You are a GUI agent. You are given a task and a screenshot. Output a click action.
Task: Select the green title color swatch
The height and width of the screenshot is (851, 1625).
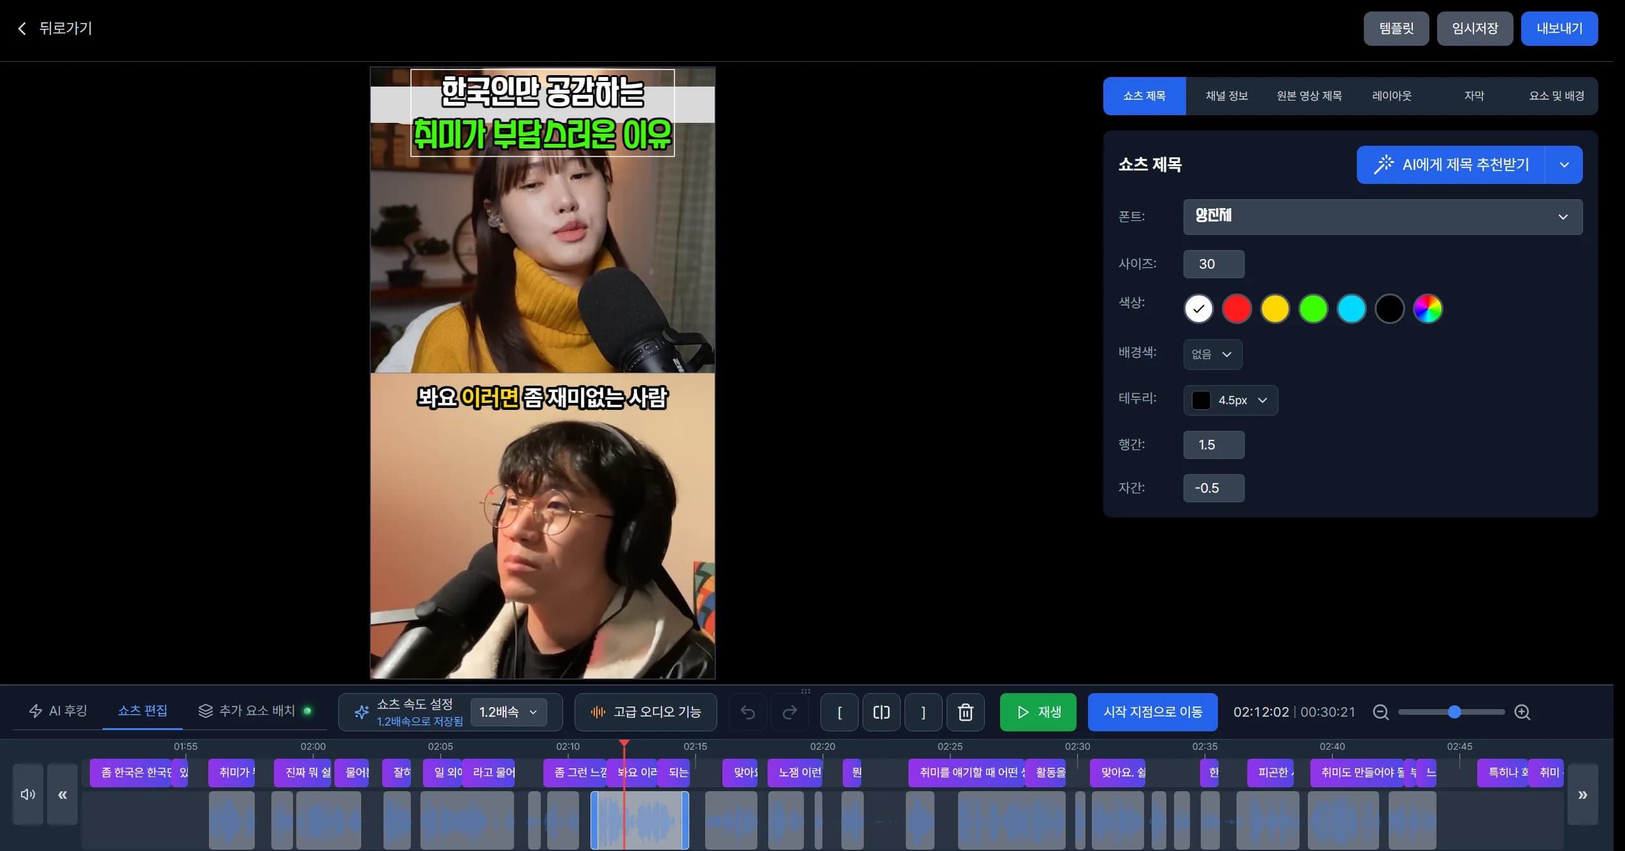[x=1313, y=309]
